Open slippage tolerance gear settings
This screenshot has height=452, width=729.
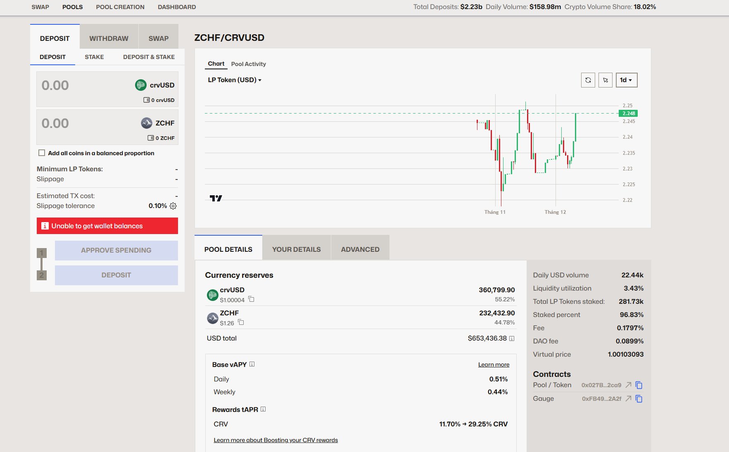tap(173, 206)
